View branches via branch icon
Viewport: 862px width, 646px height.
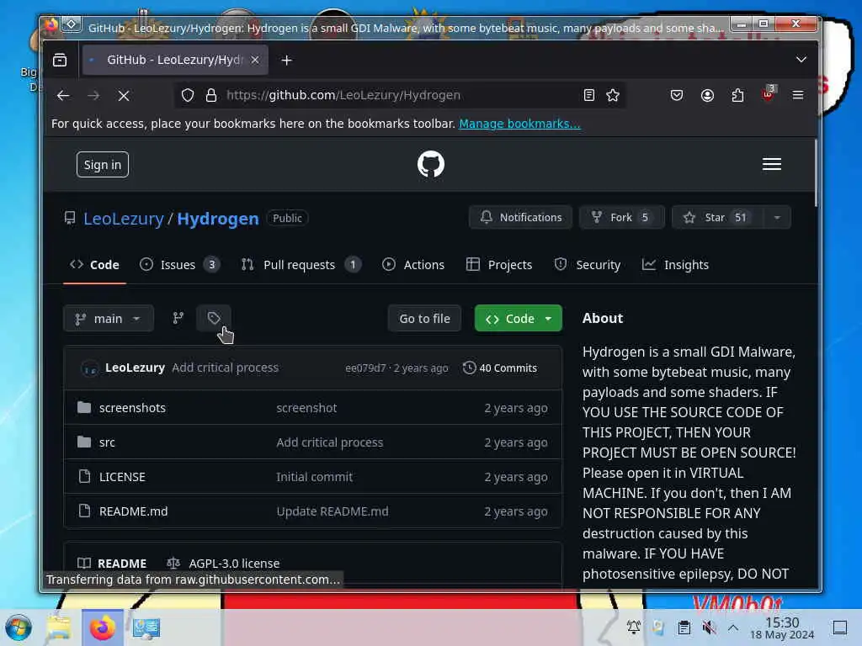point(178,319)
